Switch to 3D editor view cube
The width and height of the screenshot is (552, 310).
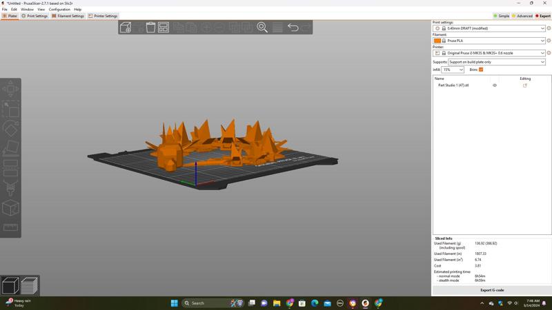click(10, 285)
